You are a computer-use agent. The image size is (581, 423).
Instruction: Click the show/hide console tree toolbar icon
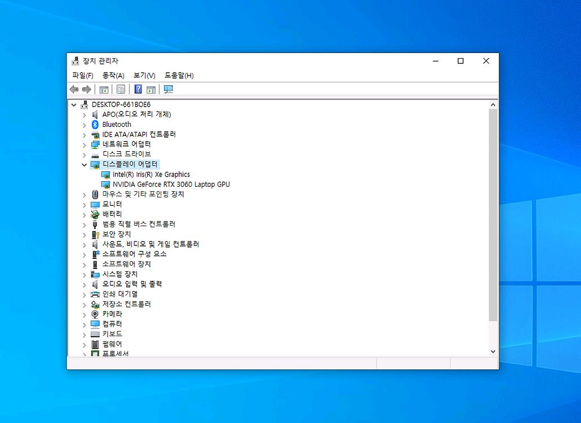point(104,89)
